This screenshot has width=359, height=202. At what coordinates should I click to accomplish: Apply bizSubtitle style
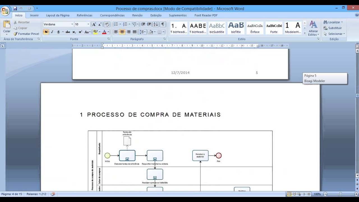coord(217,28)
